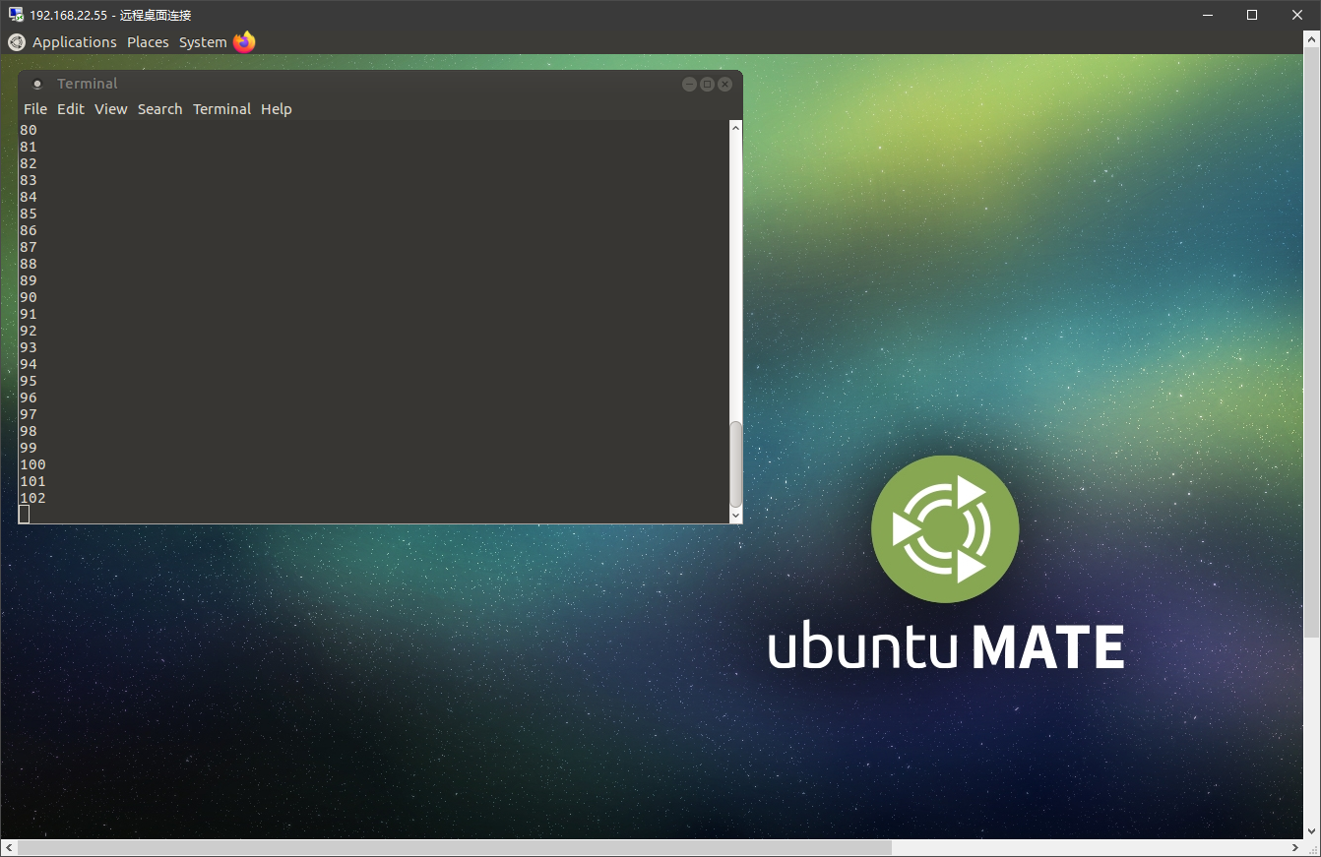1321x857 pixels.
Task: Click terminal output line 80
Action: [x=29, y=130]
